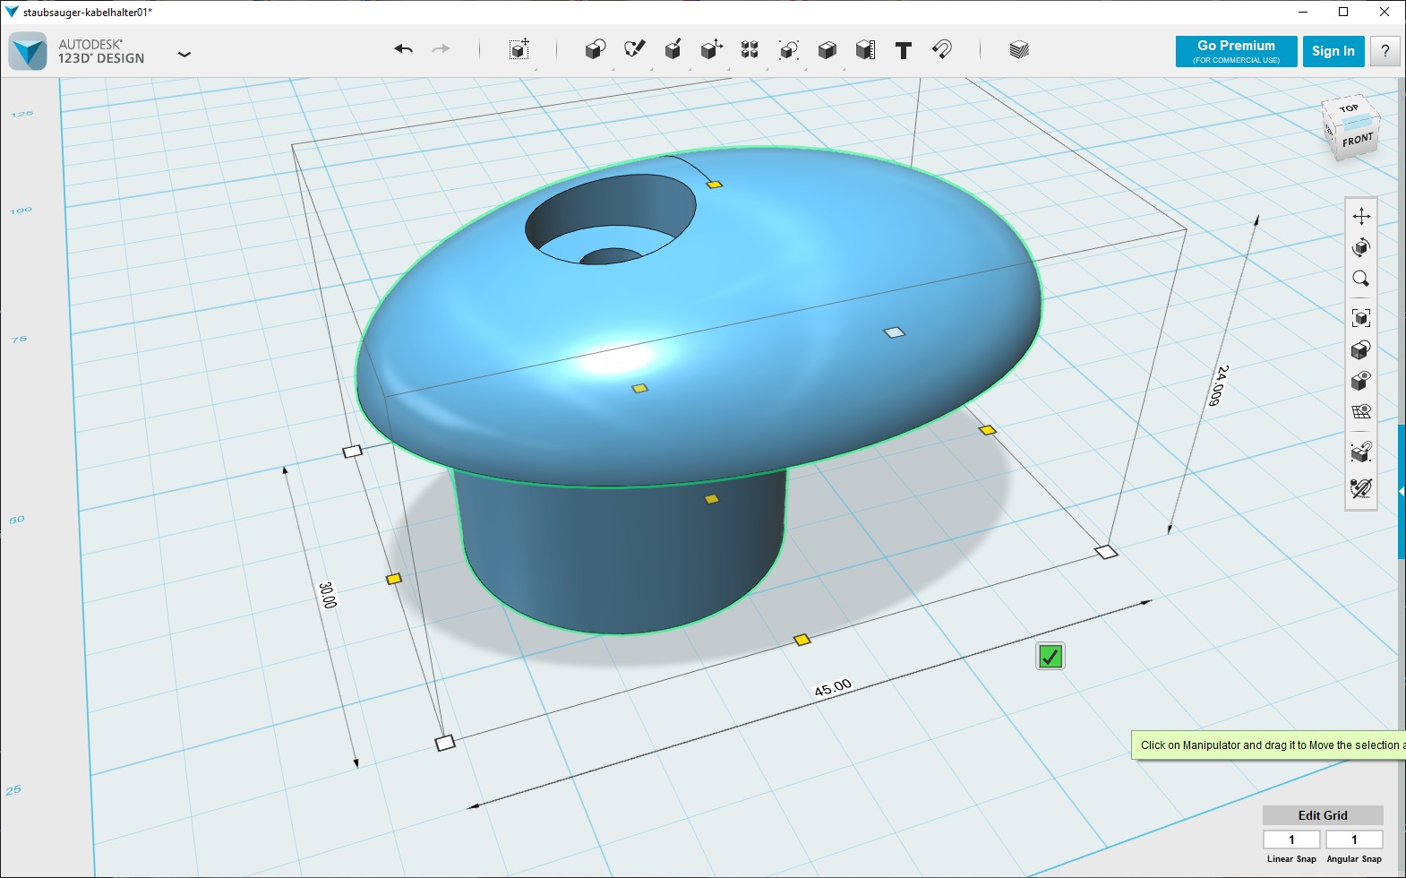The image size is (1406, 878).
Task: Open Help with the question mark button
Action: 1385,51
